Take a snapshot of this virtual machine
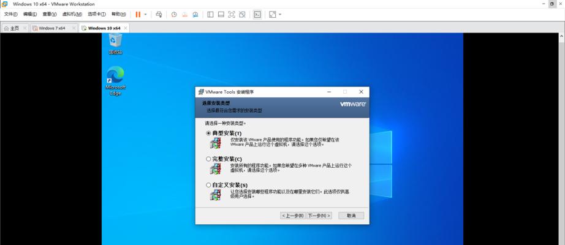Viewport: 565px width, 245px height. pos(174,15)
